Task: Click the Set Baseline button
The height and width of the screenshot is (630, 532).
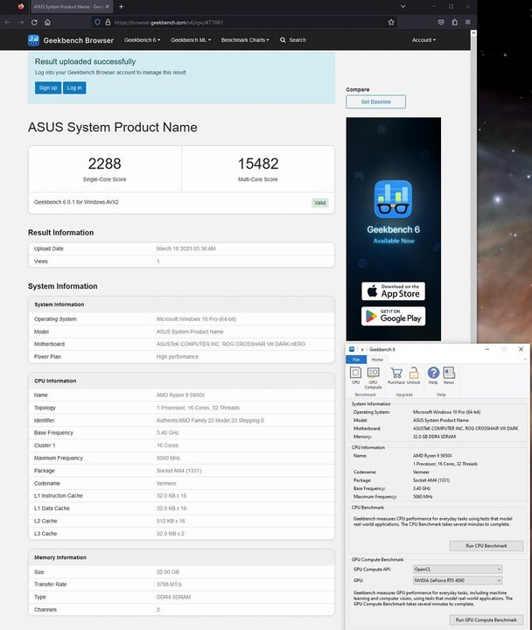Action: click(x=375, y=101)
